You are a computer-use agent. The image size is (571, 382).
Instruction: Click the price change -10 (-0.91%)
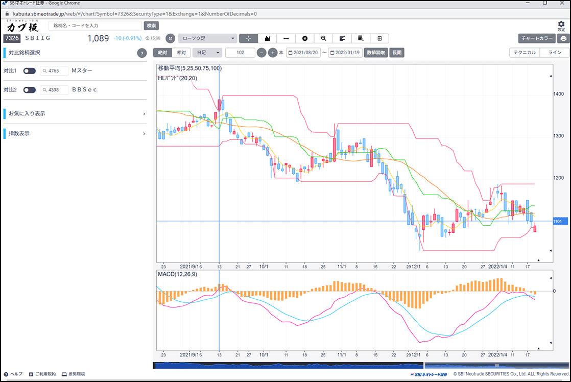tap(128, 38)
